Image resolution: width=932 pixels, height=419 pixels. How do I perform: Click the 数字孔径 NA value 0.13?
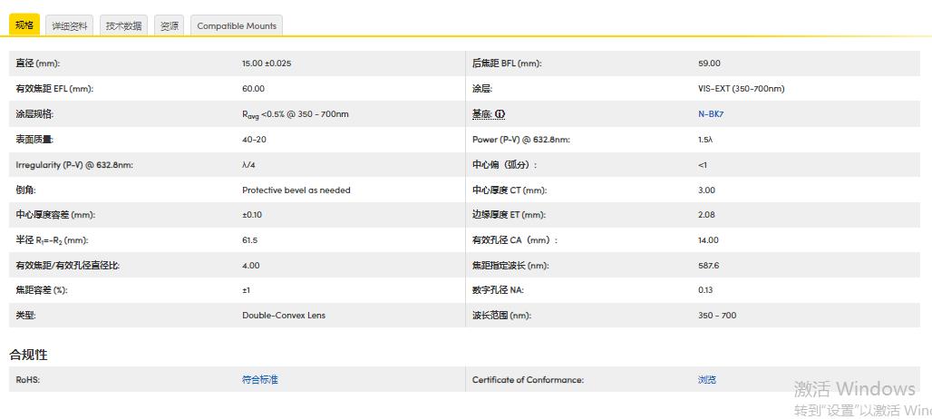click(705, 290)
